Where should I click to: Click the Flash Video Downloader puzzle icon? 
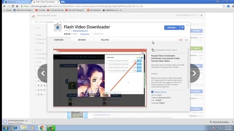(58, 28)
